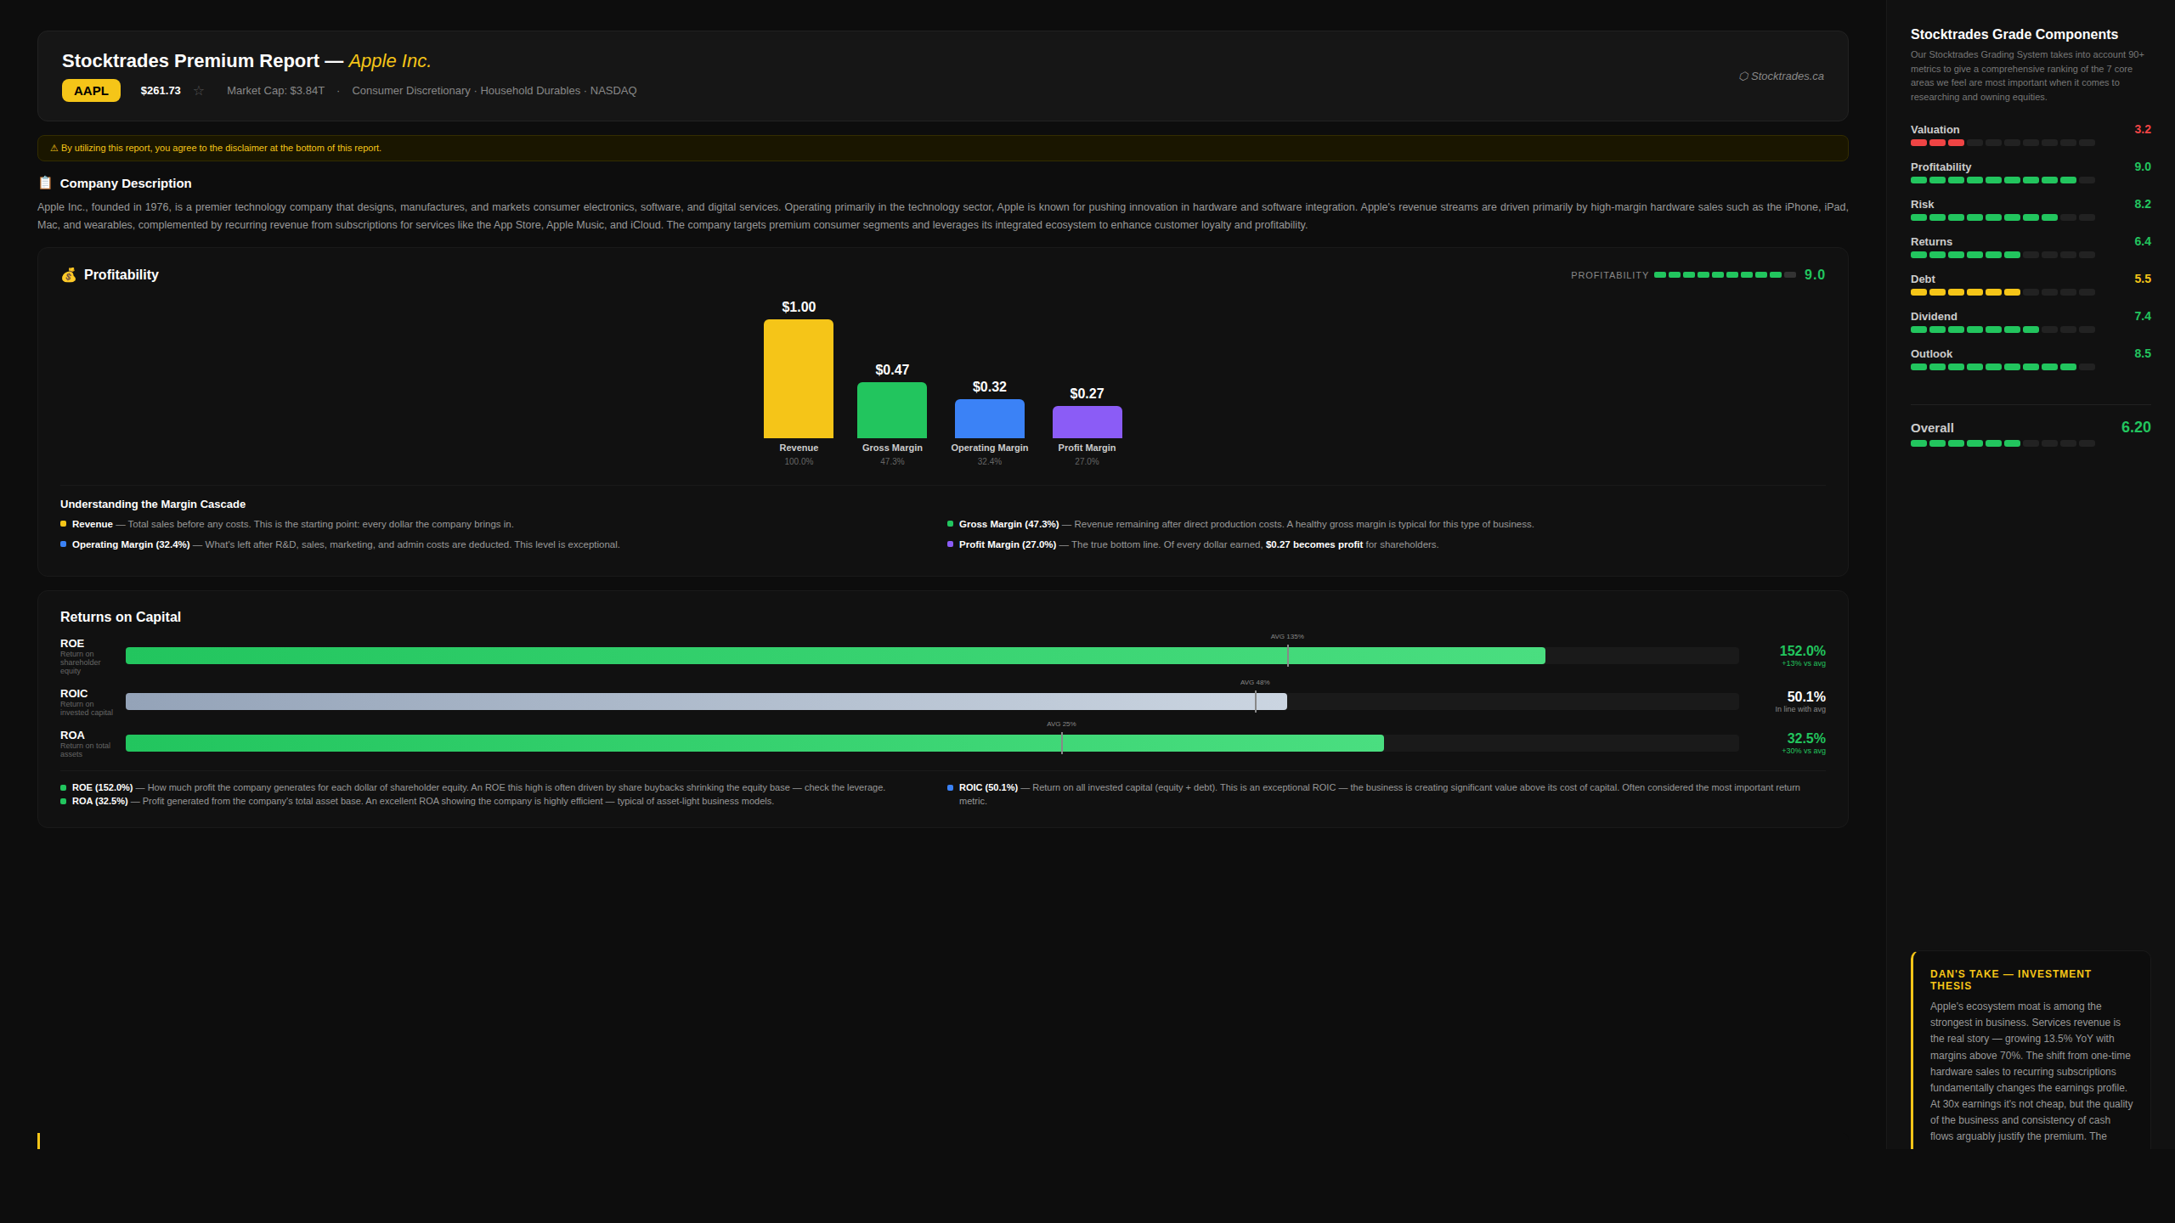Click the Overall 6.20 grade

point(2135,428)
